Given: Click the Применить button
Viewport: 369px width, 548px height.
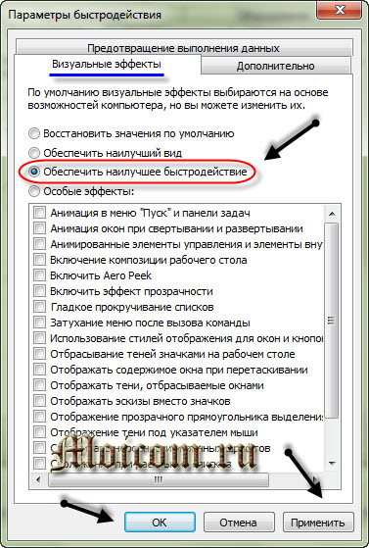Looking at the screenshot, I should point(318,523).
